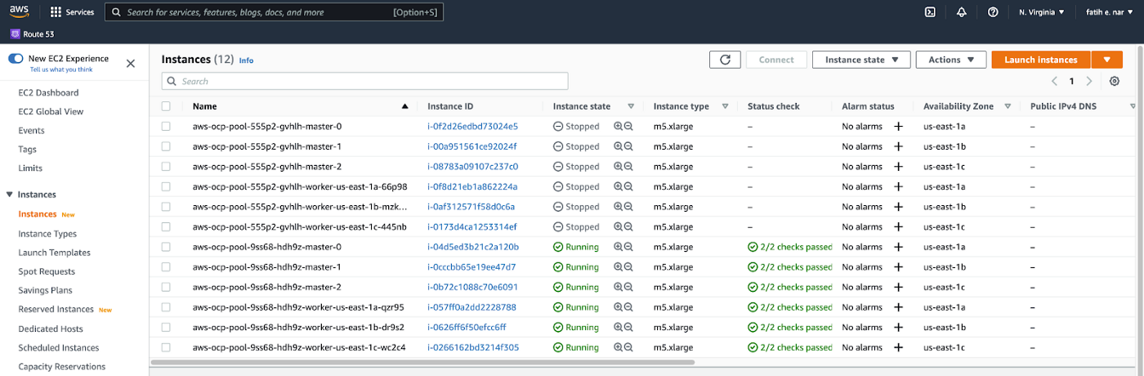The height and width of the screenshot is (376, 1144).
Task: Open Dedicated Hosts in sidebar
Action: tap(51, 329)
